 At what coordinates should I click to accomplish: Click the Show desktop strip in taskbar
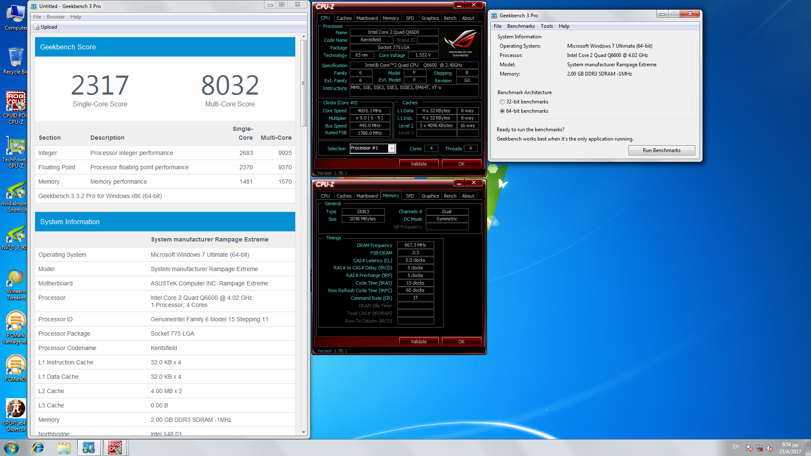808,448
